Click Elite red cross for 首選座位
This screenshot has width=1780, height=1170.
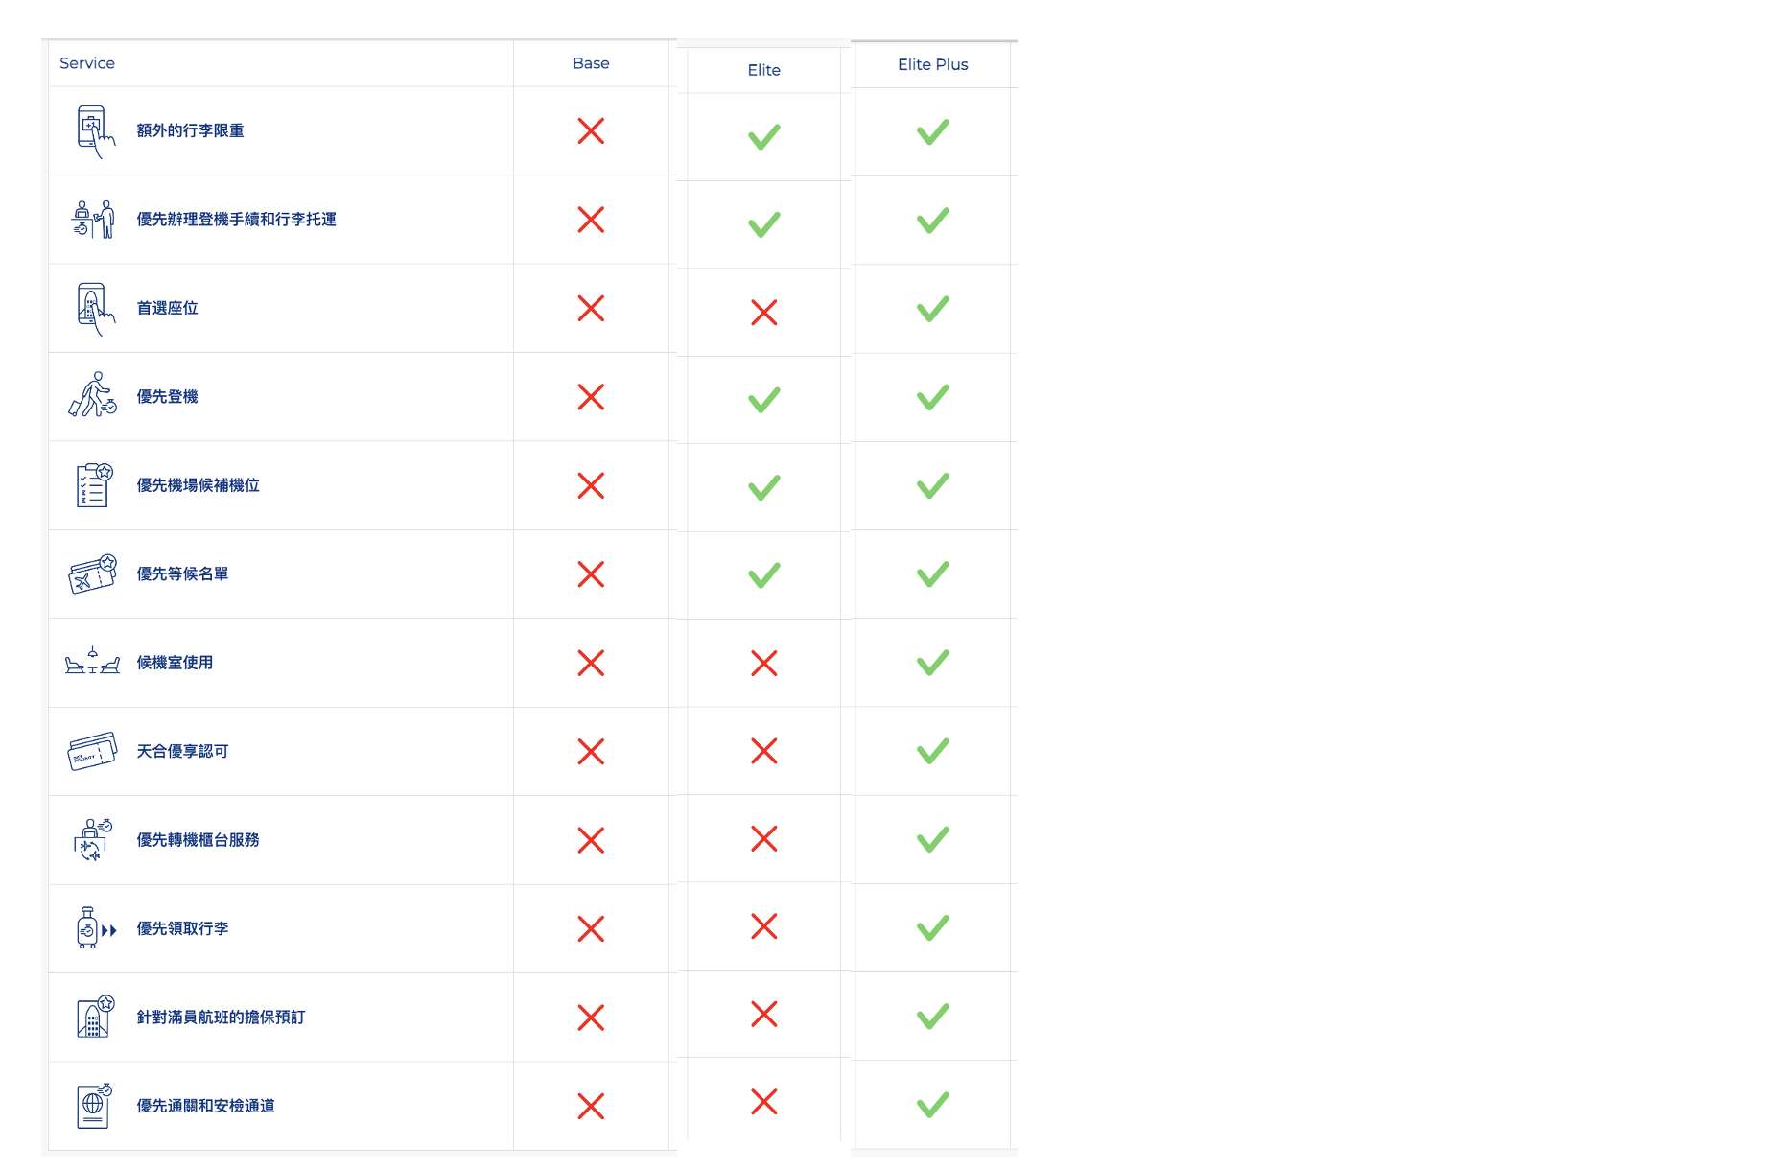click(x=764, y=313)
